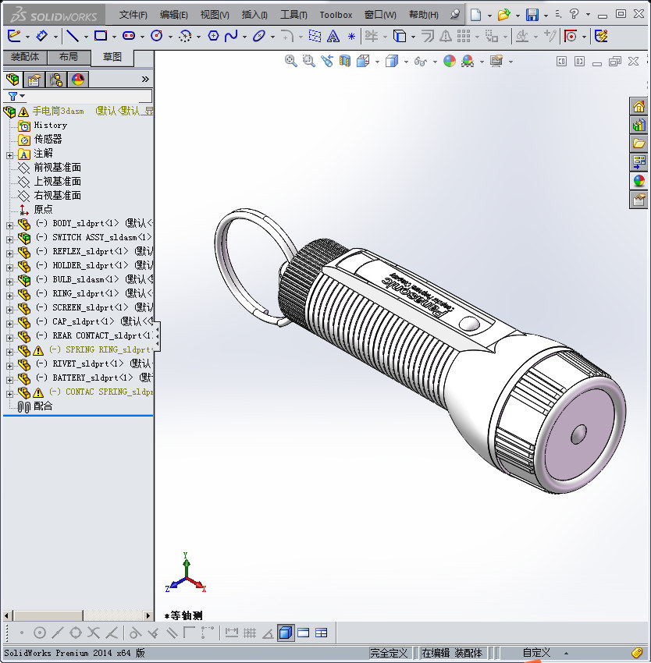
Task: Click the feature tree horizontal scrollbar
Action: tap(77, 615)
